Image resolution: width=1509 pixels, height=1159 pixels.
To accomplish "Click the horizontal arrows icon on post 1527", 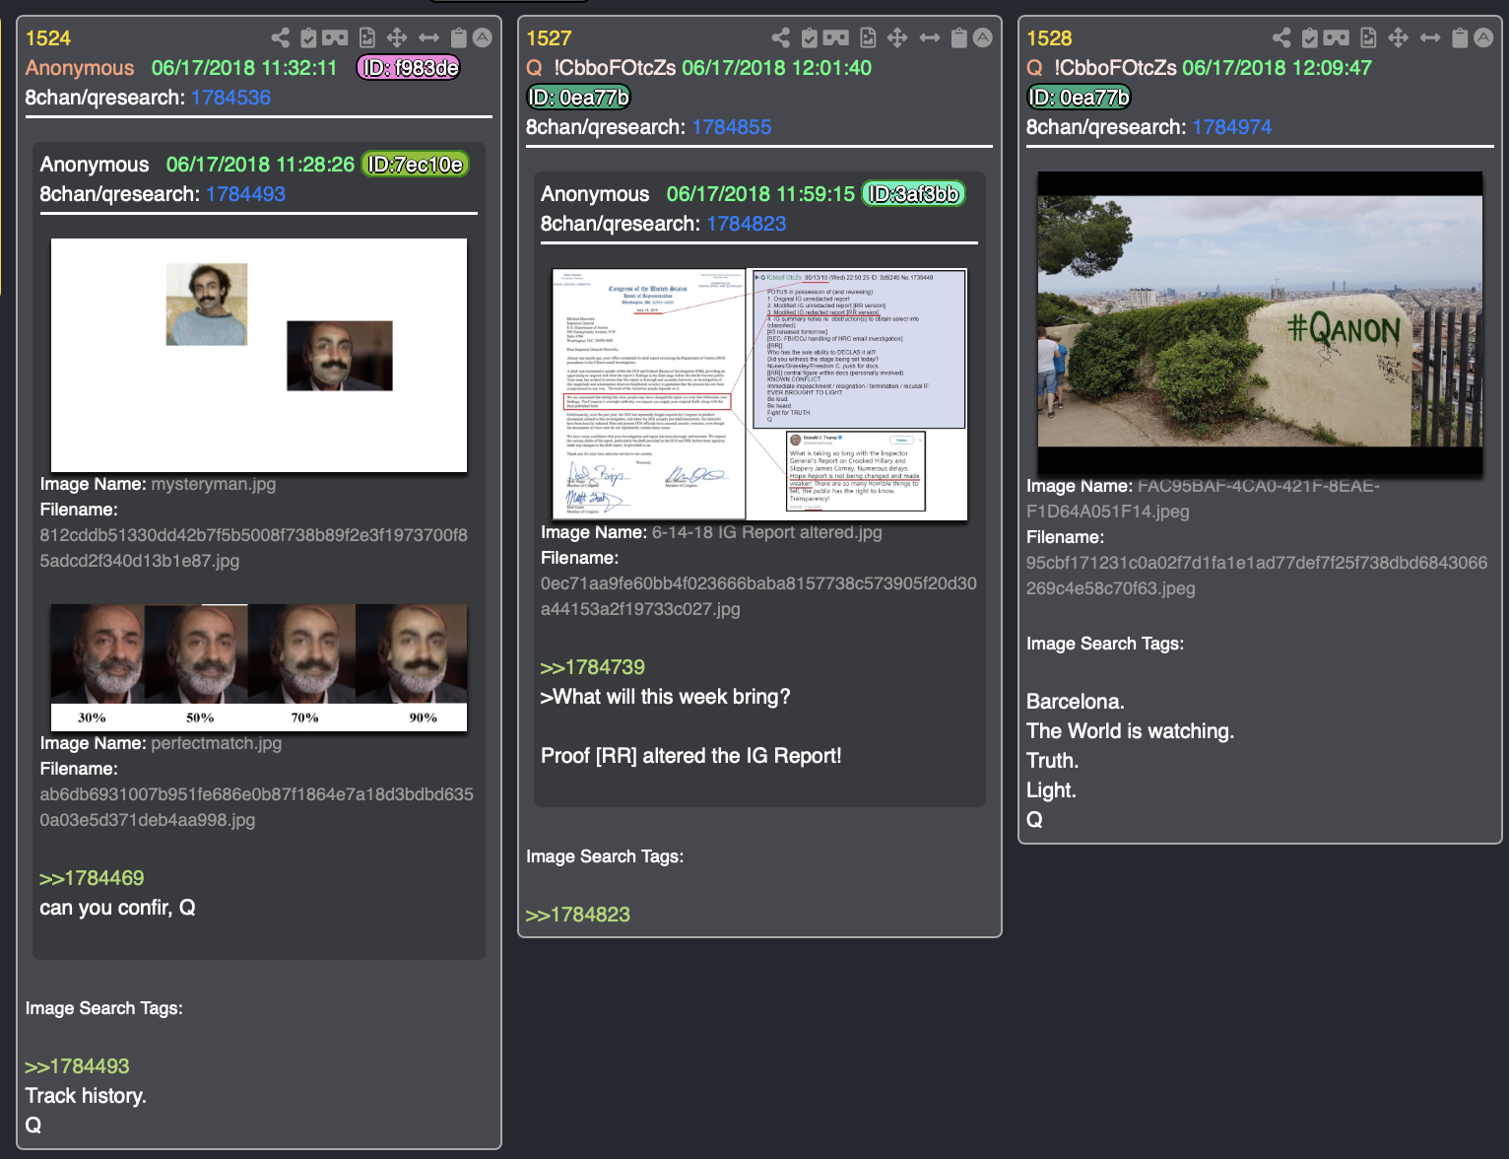I will click(x=930, y=38).
